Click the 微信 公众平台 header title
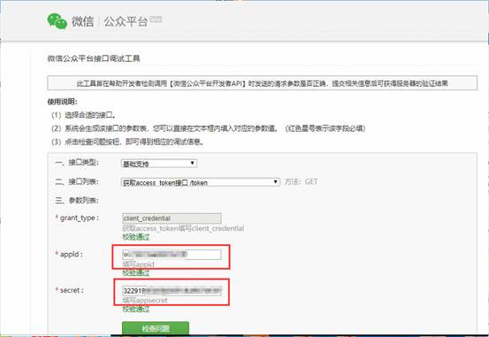The width and height of the screenshot is (489, 337). (x=110, y=21)
